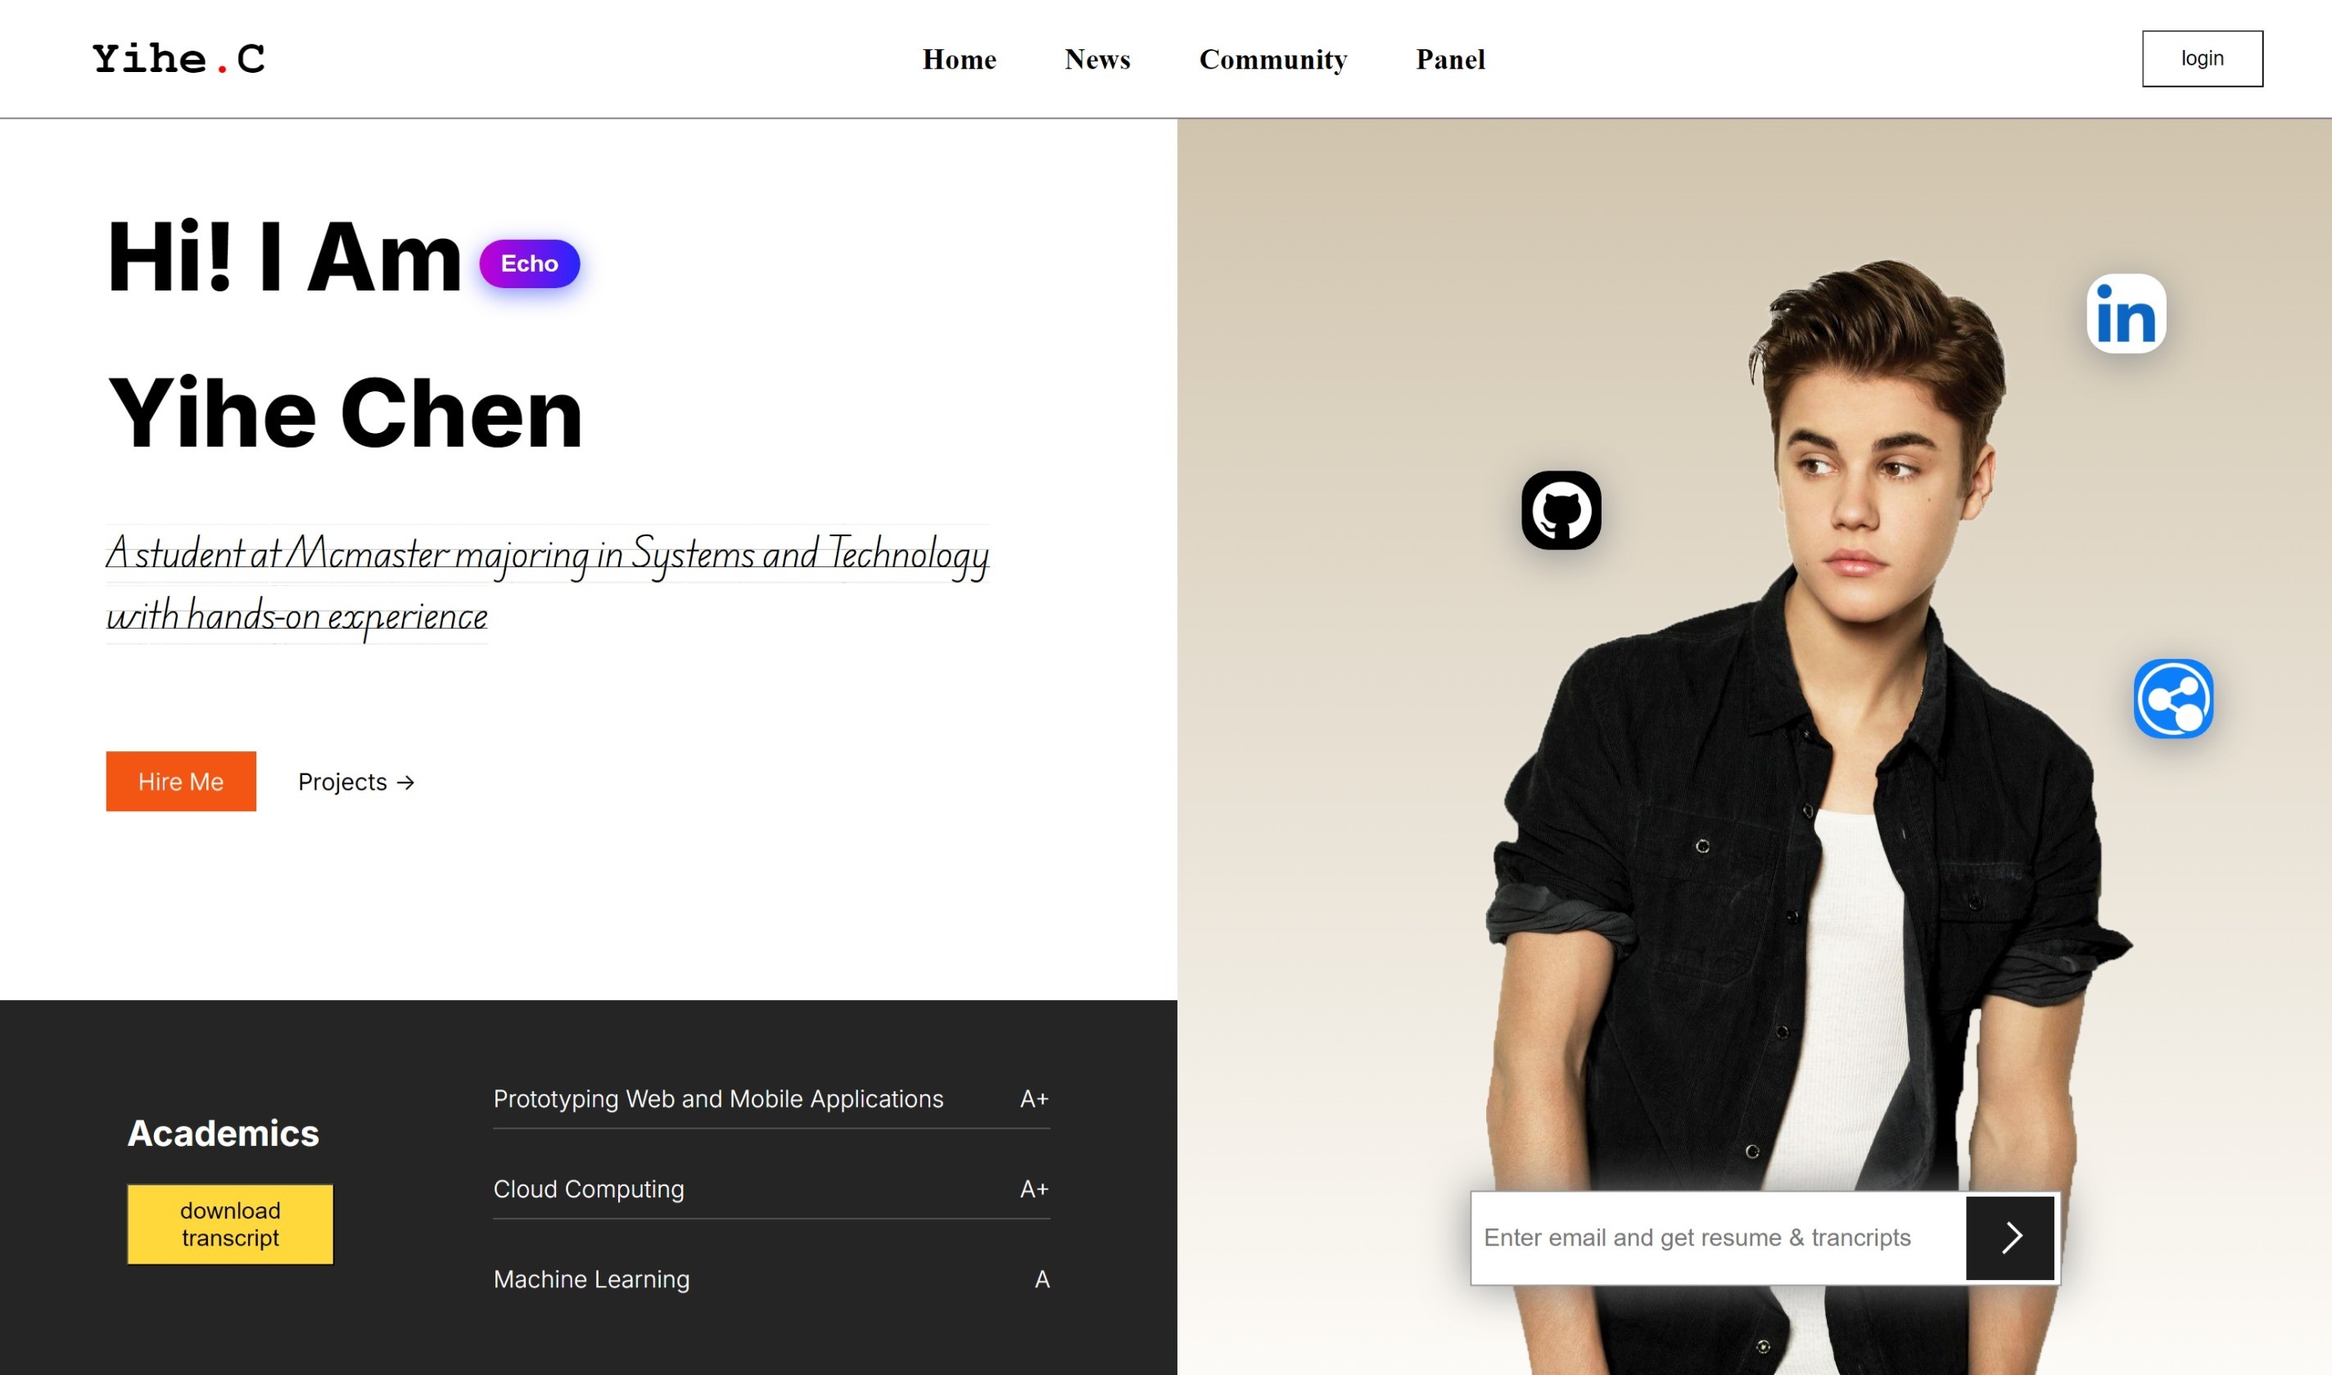Submit email with the arrow button

pyautogui.click(x=2009, y=1237)
